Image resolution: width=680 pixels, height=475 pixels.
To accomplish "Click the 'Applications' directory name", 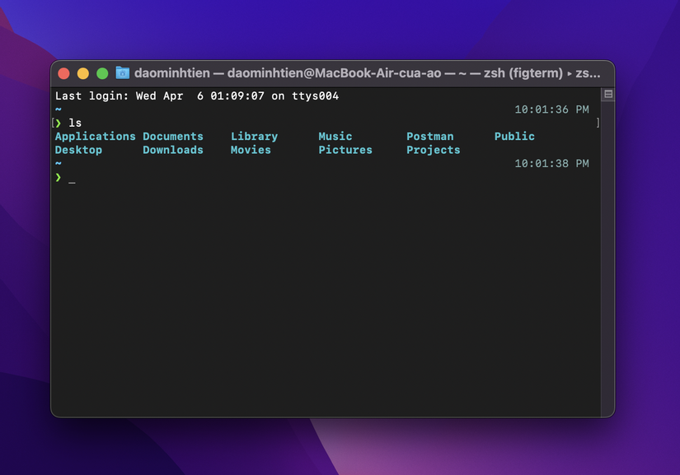I will (95, 137).
